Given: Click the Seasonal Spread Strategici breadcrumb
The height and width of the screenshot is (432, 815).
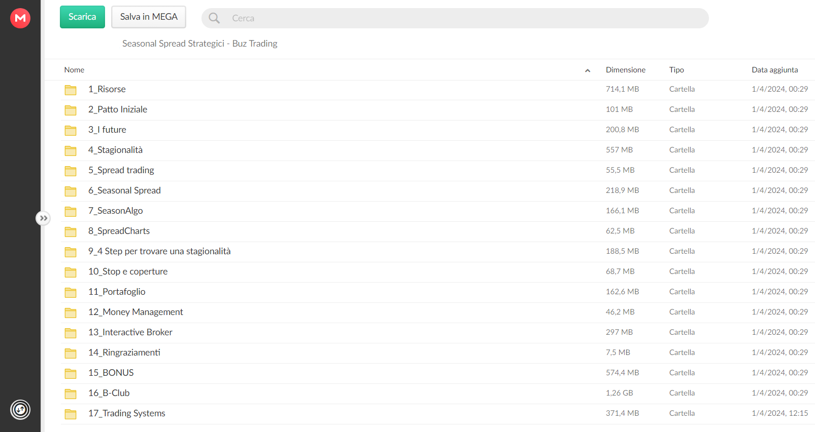Looking at the screenshot, I should 200,44.
